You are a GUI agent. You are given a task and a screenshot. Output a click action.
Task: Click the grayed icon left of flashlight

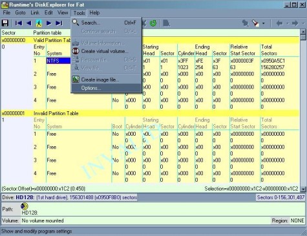point(245,23)
